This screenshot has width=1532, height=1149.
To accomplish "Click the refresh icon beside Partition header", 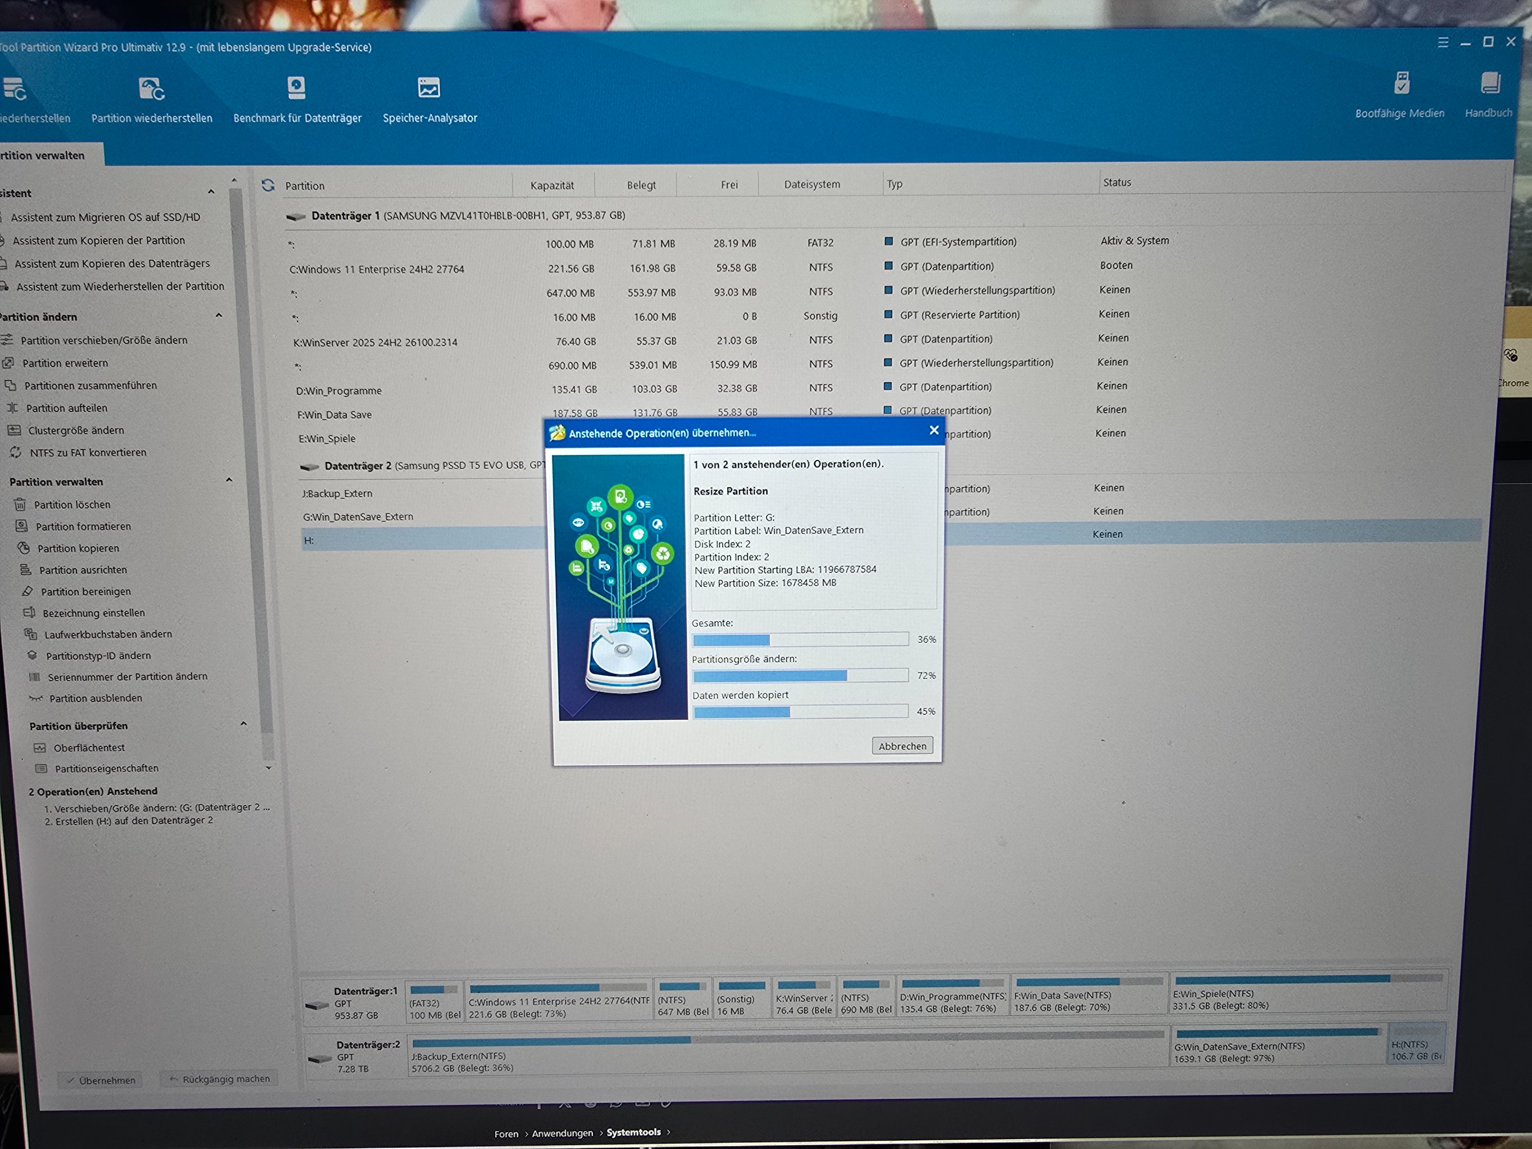I will tap(268, 185).
